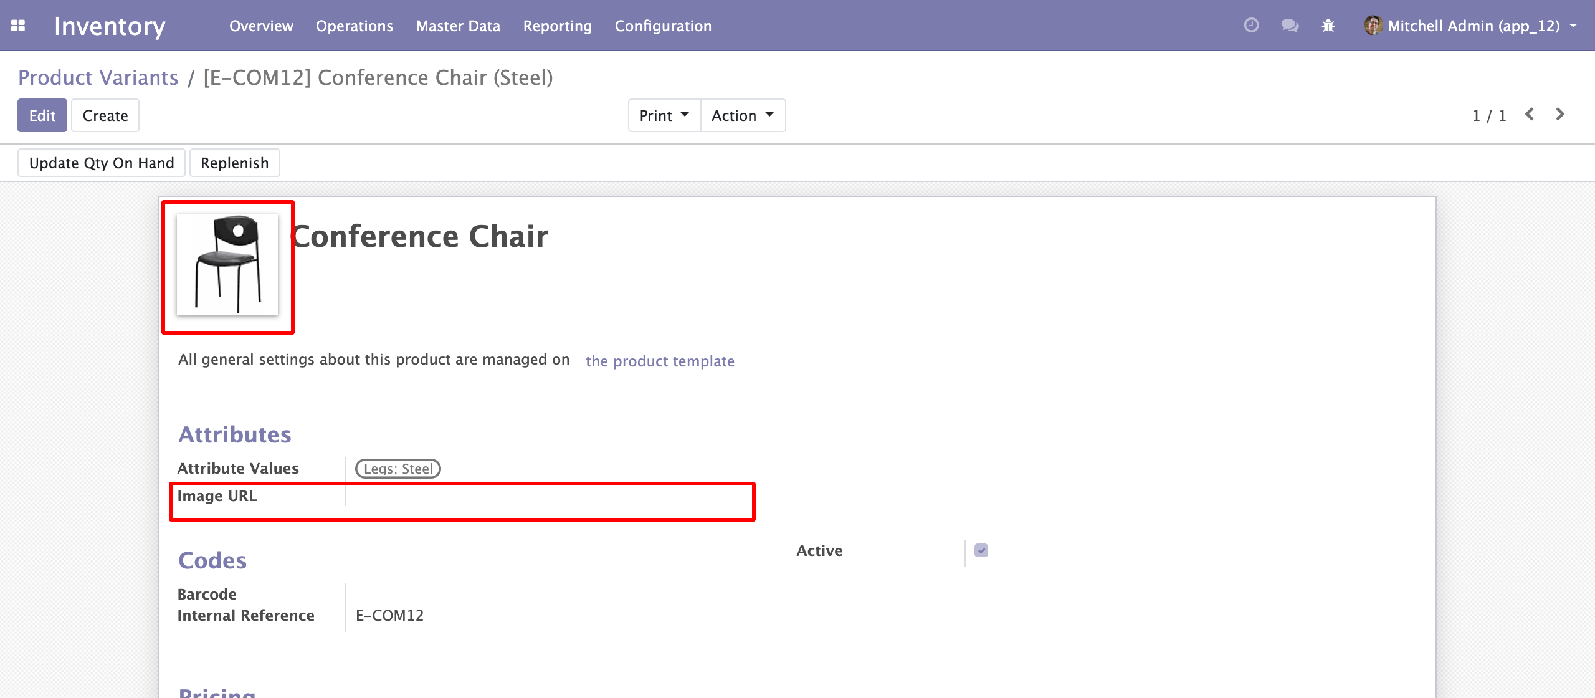Click Mitchell Admin avatar picture

click(1373, 26)
